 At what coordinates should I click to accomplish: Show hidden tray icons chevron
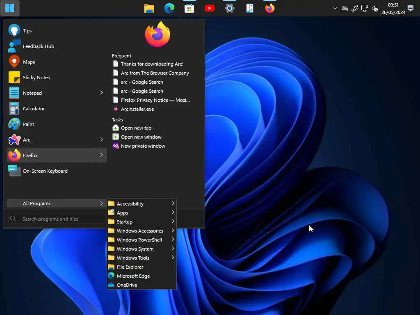click(335, 8)
